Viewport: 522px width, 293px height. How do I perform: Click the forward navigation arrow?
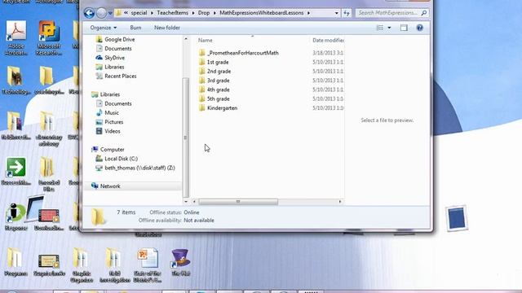pos(101,13)
